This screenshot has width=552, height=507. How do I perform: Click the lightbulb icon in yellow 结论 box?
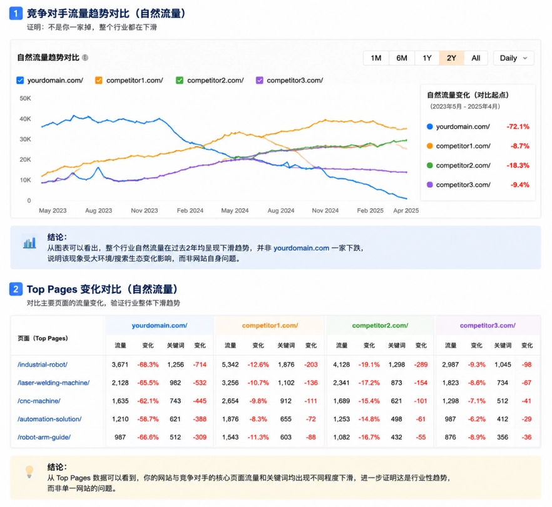(x=29, y=471)
